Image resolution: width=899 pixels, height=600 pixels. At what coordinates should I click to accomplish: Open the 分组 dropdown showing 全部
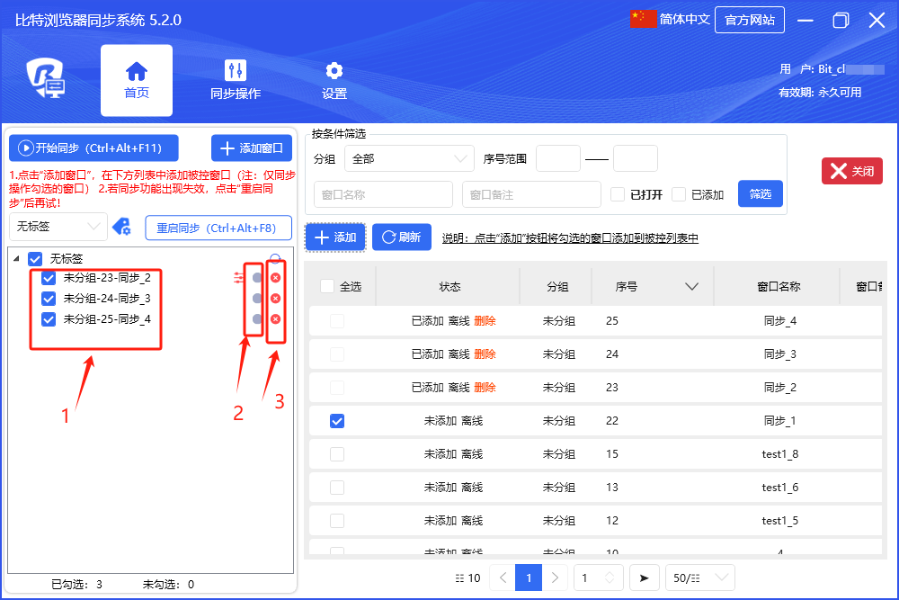point(409,158)
